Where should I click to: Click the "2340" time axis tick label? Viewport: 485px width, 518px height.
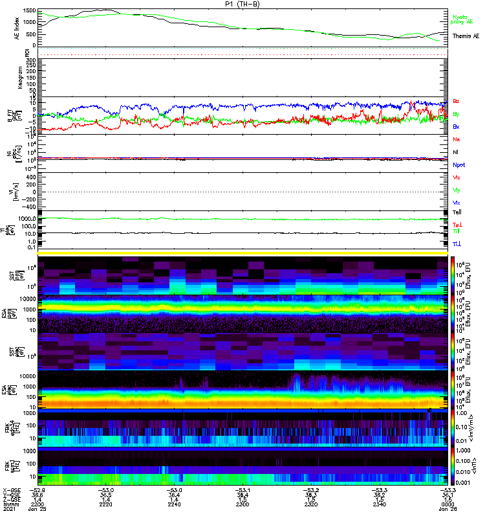[380, 504]
